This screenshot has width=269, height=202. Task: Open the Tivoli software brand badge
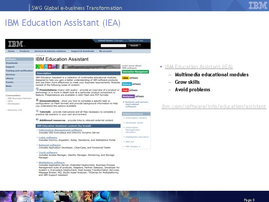coord(130,90)
